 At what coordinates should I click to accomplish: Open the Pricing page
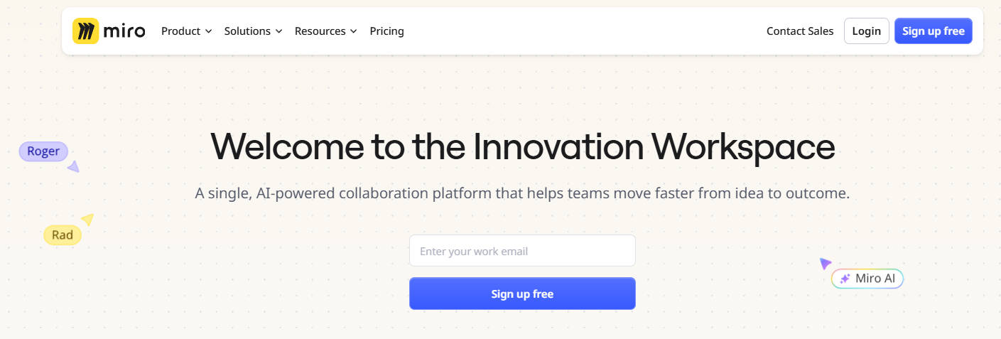pos(387,31)
